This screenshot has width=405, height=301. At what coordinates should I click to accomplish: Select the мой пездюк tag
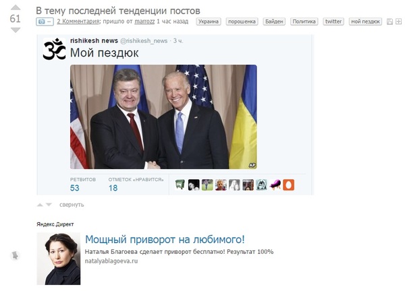365,22
